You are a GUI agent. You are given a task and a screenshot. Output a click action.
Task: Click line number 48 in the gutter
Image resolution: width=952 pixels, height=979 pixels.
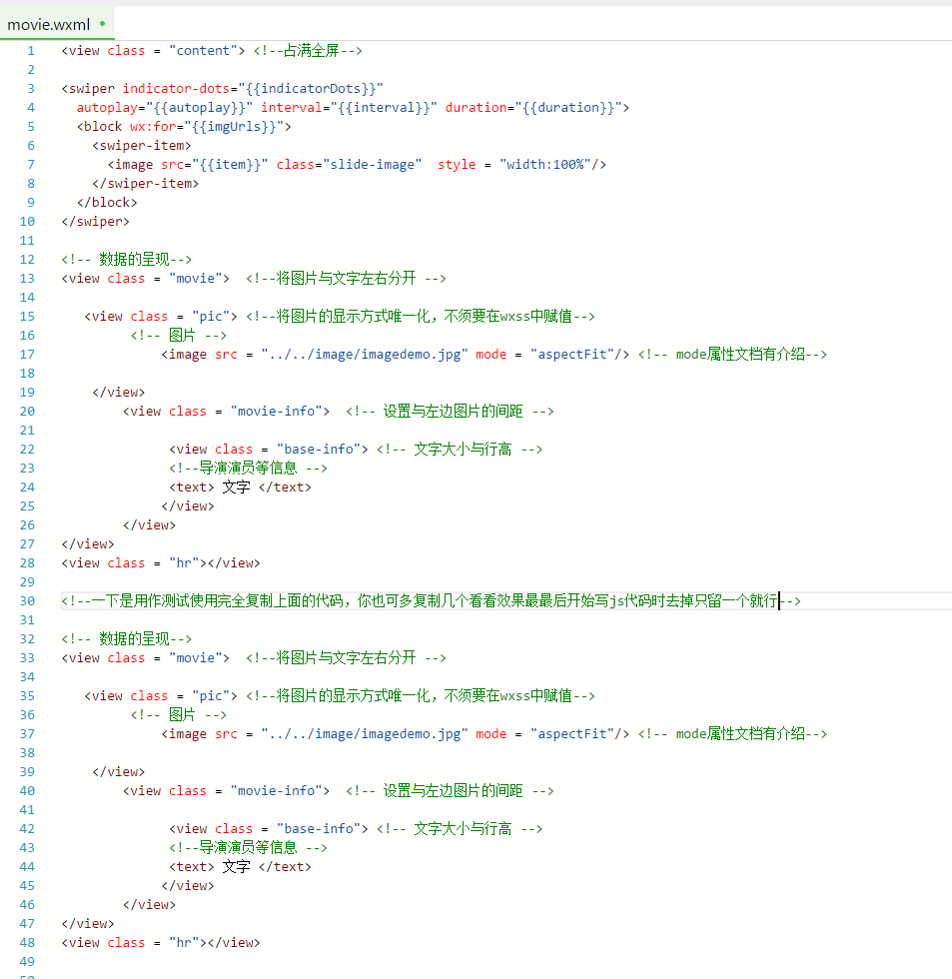tap(27, 943)
